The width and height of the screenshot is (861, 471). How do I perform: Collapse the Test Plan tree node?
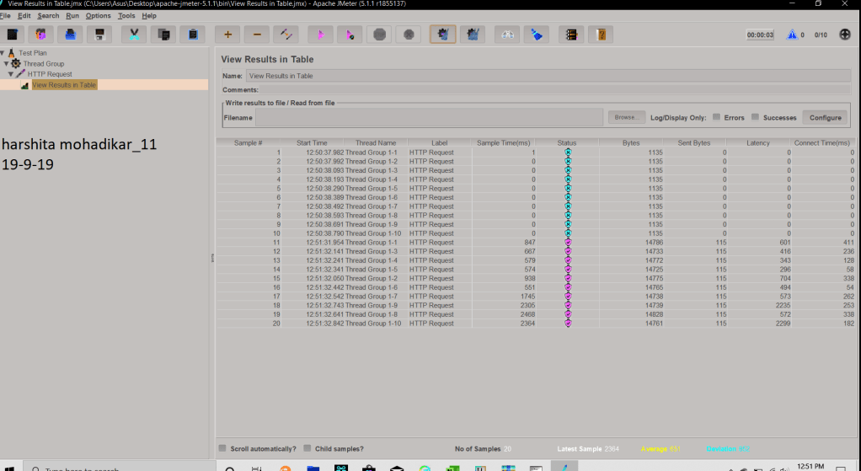point(3,53)
